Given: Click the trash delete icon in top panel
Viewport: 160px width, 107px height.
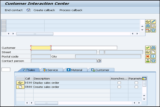Looking at the screenshot, I should pos(153,30).
